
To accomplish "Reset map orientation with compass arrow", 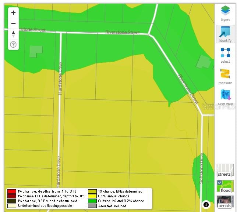I will 14,34.
